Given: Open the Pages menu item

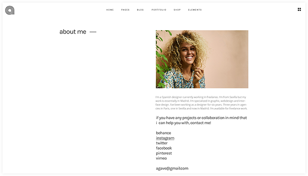Looking at the screenshot, I should [x=125, y=10].
